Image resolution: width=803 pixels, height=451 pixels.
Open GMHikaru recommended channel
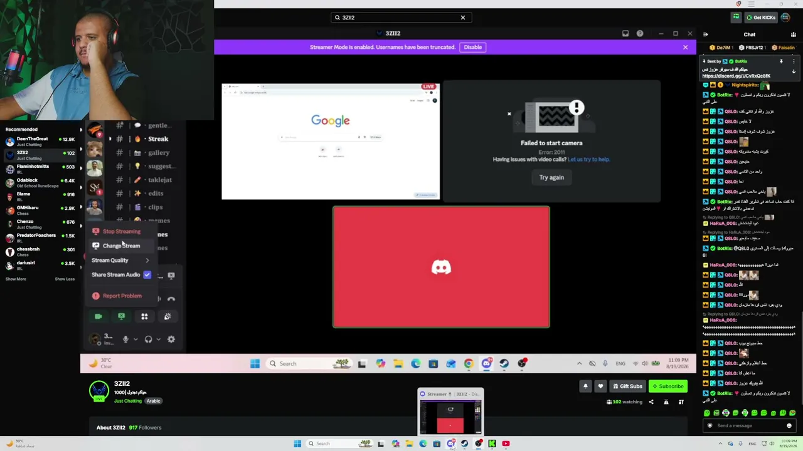(x=40, y=210)
